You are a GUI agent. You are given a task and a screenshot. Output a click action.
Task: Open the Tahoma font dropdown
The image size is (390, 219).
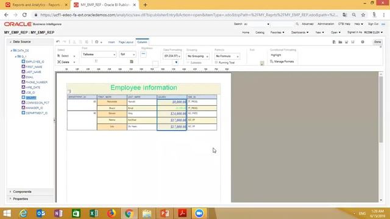pyautogui.click(x=99, y=54)
